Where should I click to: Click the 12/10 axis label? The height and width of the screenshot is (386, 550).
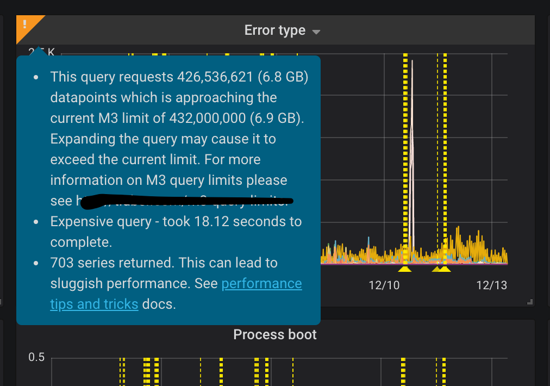(x=384, y=284)
